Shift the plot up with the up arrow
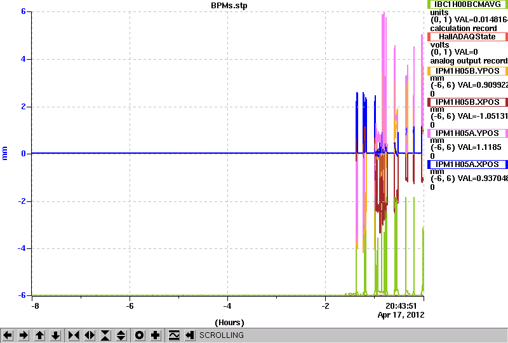The width and height of the screenshot is (508, 343). coord(39,335)
